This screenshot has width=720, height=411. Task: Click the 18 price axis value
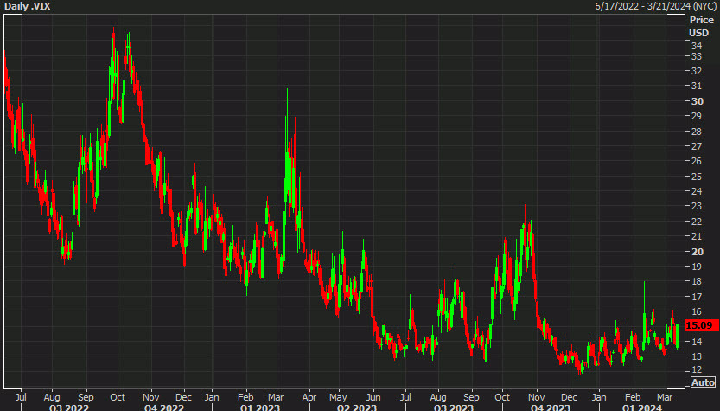[697, 281]
